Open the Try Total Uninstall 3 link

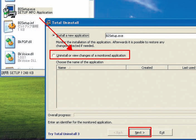(64, 134)
